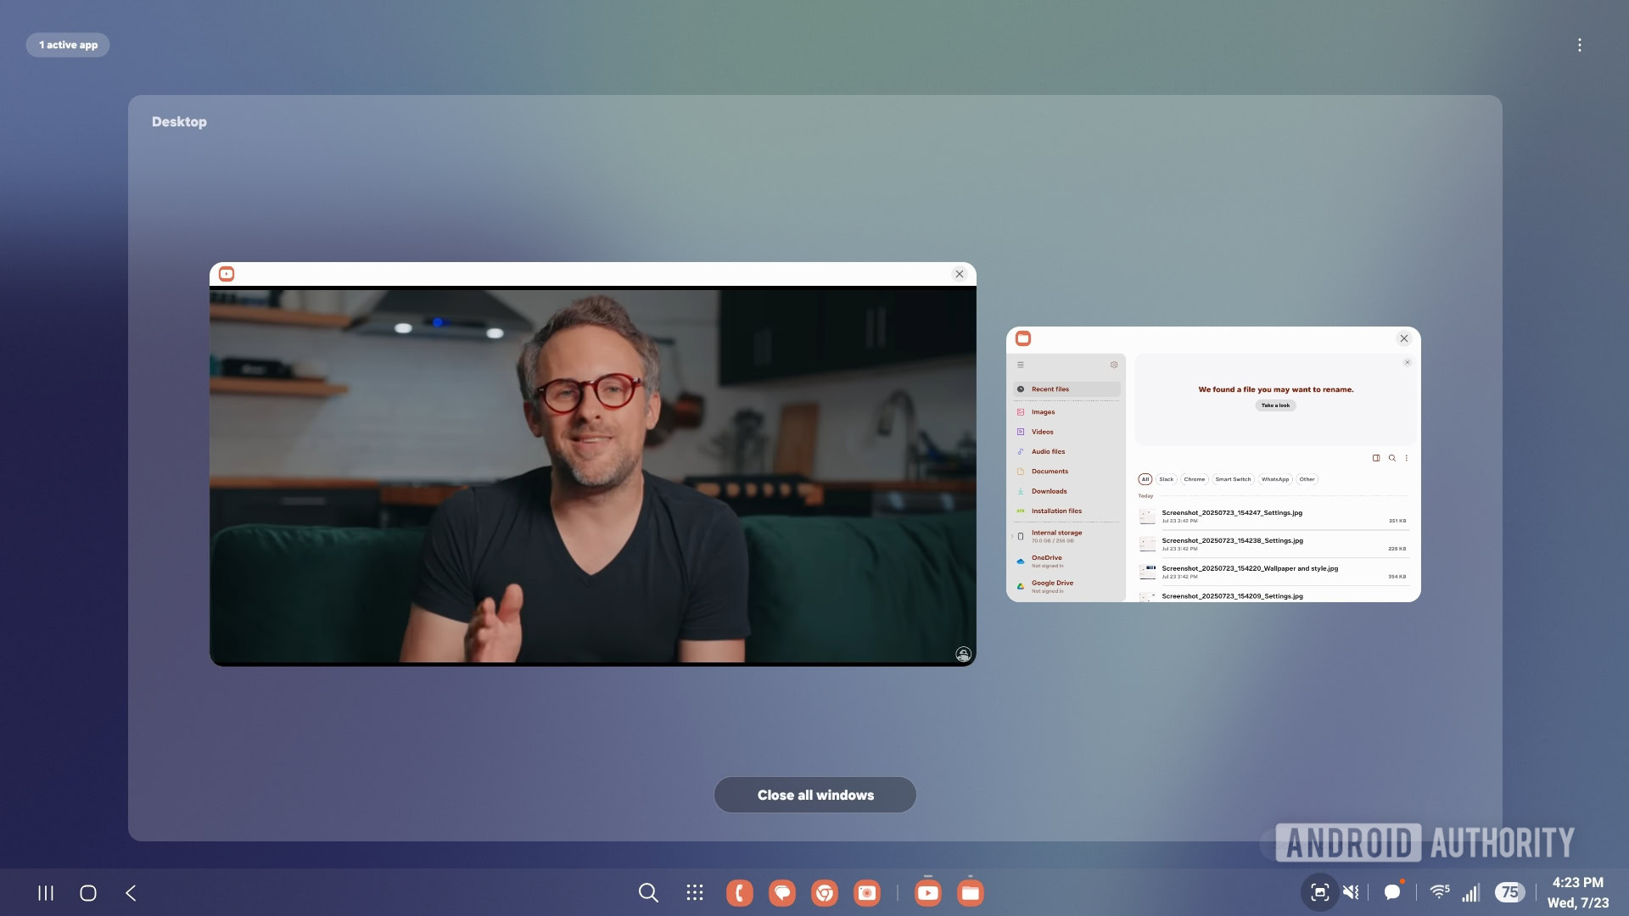
Task: Select Downloads in the sidebar
Action: (x=1049, y=491)
